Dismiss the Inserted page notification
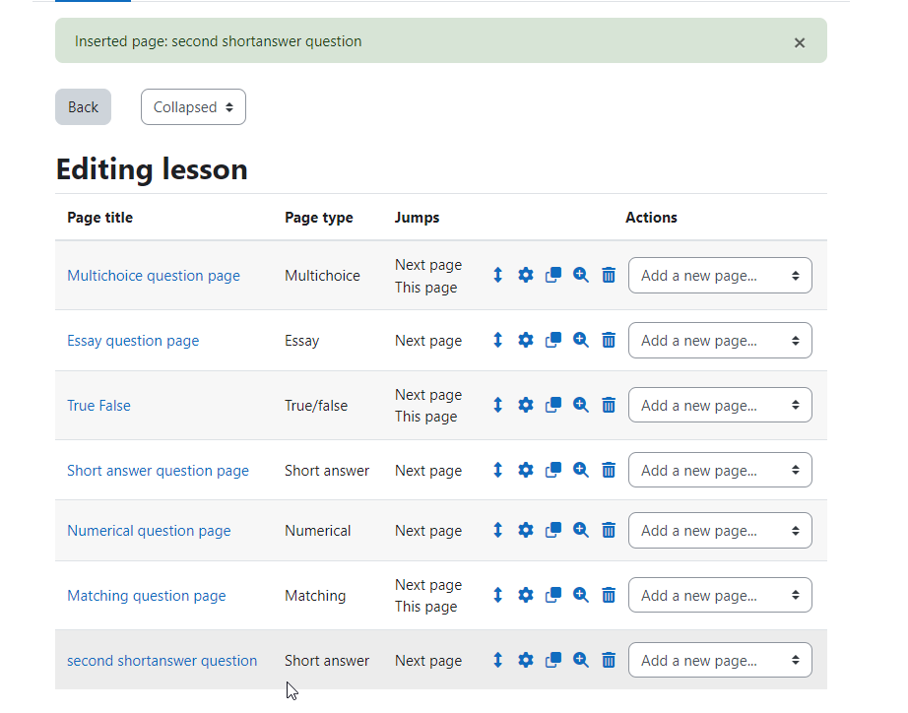This screenshot has width=908, height=713. 799,43
